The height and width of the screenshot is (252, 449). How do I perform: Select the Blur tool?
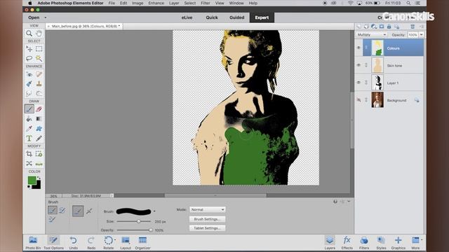click(x=29, y=93)
